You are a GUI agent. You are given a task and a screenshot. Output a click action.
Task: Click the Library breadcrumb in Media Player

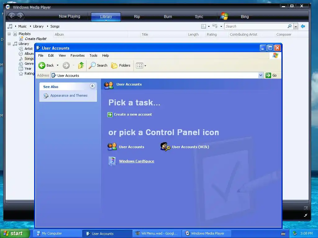point(38,26)
